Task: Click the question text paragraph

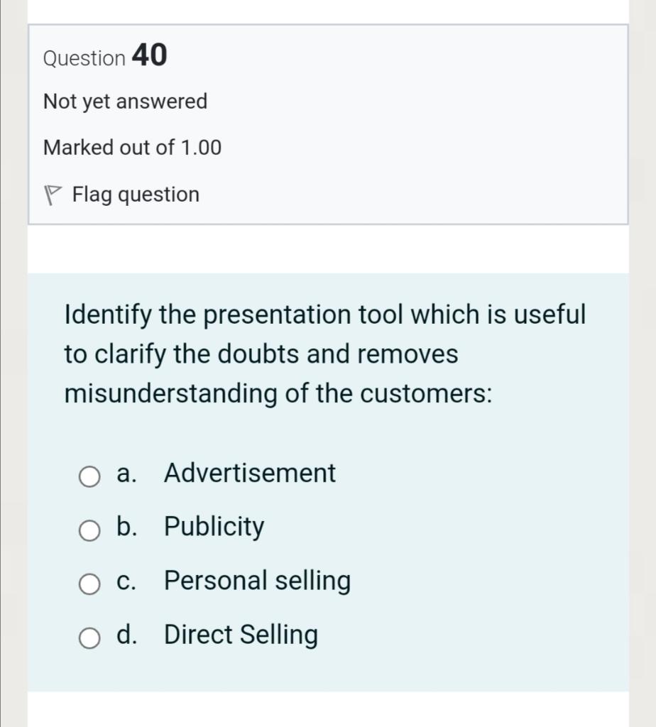Action: (x=323, y=354)
